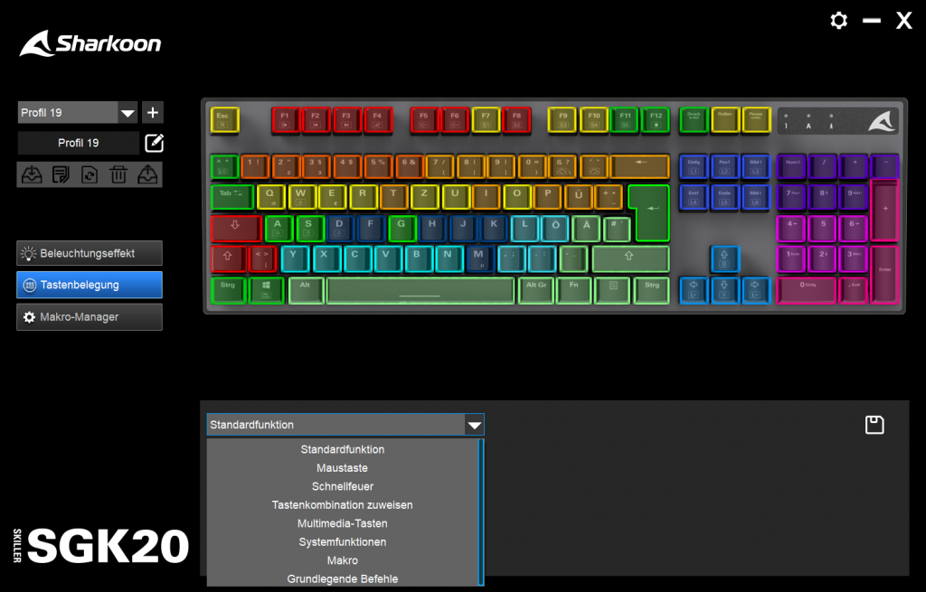Choose Grundlegende Befehle from the list
Viewport: 926px width, 592px height.
point(342,579)
